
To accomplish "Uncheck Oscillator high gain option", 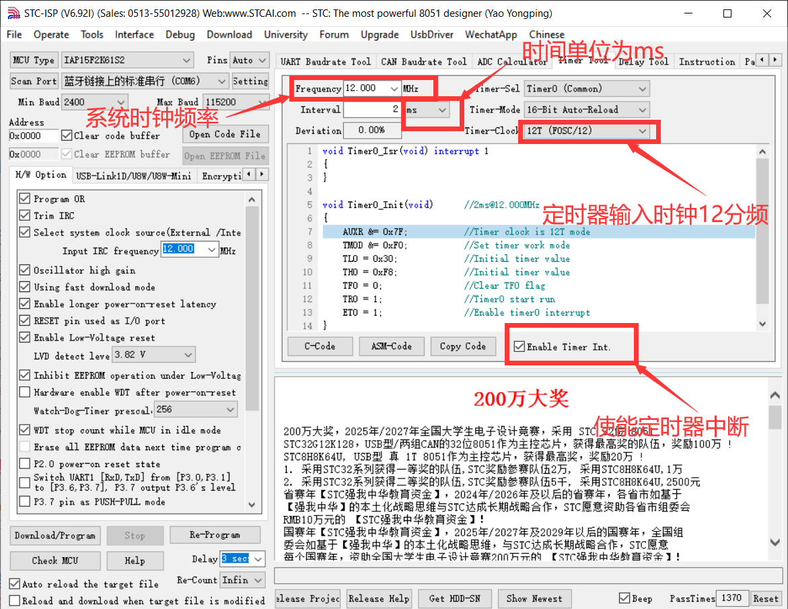I will (x=25, y=270).
